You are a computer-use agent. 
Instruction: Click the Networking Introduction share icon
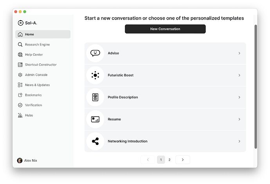pyautogui.click(x=95, y=141)
